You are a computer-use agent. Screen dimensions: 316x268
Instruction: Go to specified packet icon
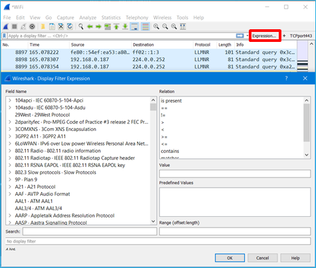108,27
